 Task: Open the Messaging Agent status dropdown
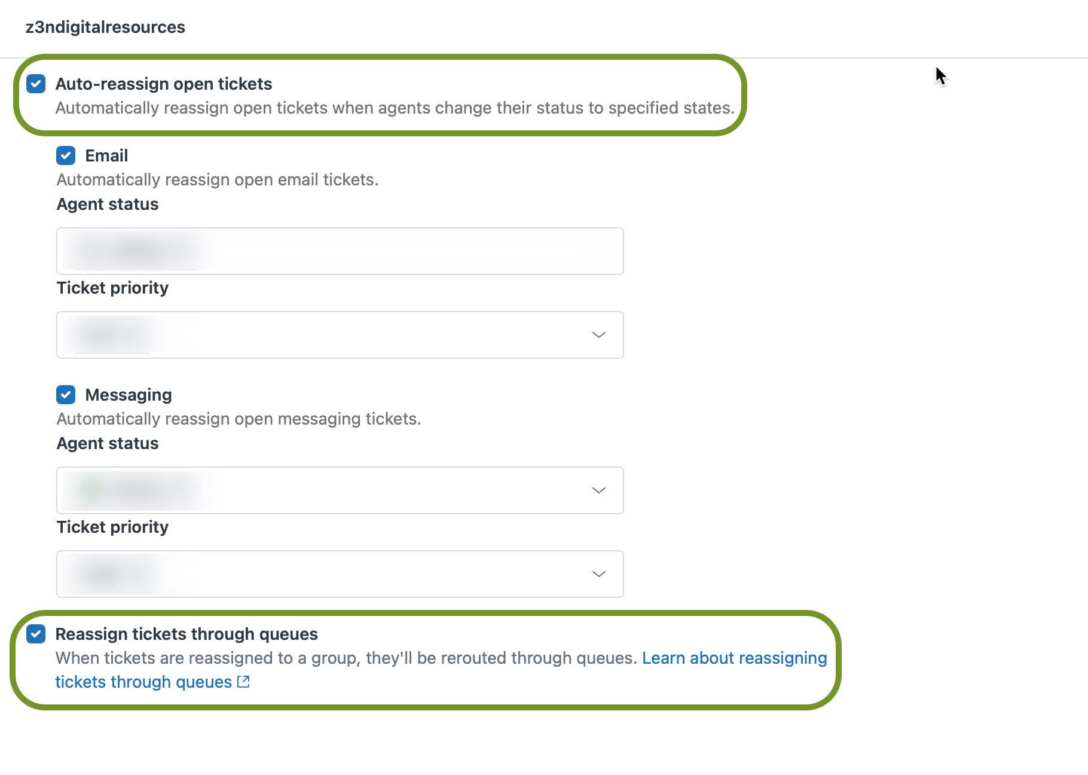[x=340, y=490]
